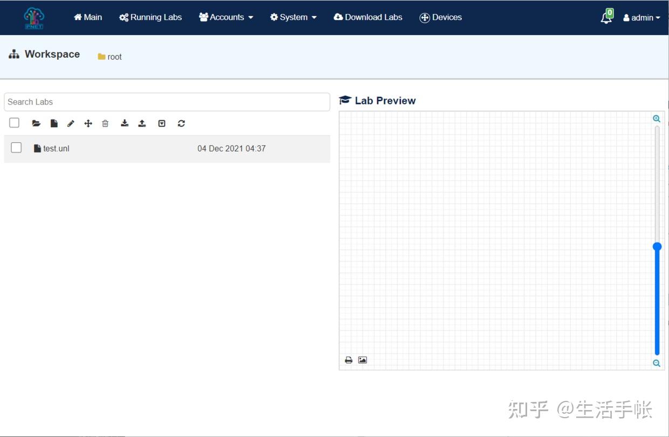The width and height of the screenshot is (669, 437).
Task: Refresh the lab list
Action: tap(181, 123)
